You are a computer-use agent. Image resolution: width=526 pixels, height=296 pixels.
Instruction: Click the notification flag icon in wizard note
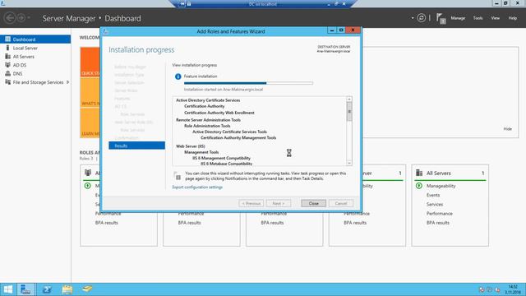(x=178, y=176)
